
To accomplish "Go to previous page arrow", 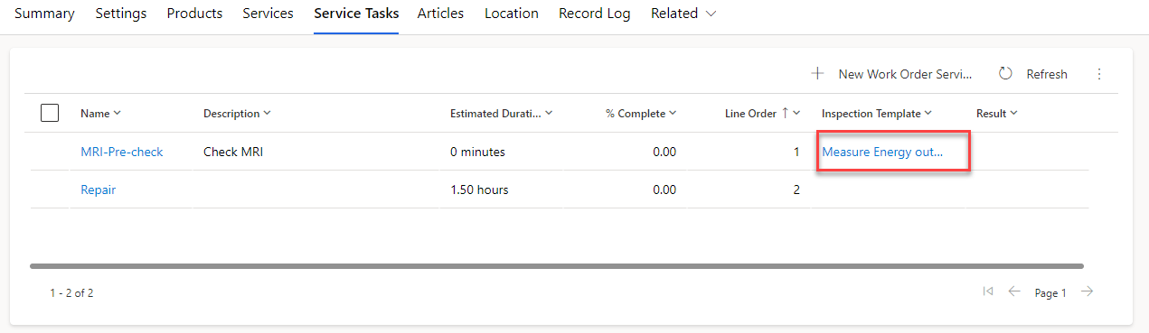I will (1014, 291).
